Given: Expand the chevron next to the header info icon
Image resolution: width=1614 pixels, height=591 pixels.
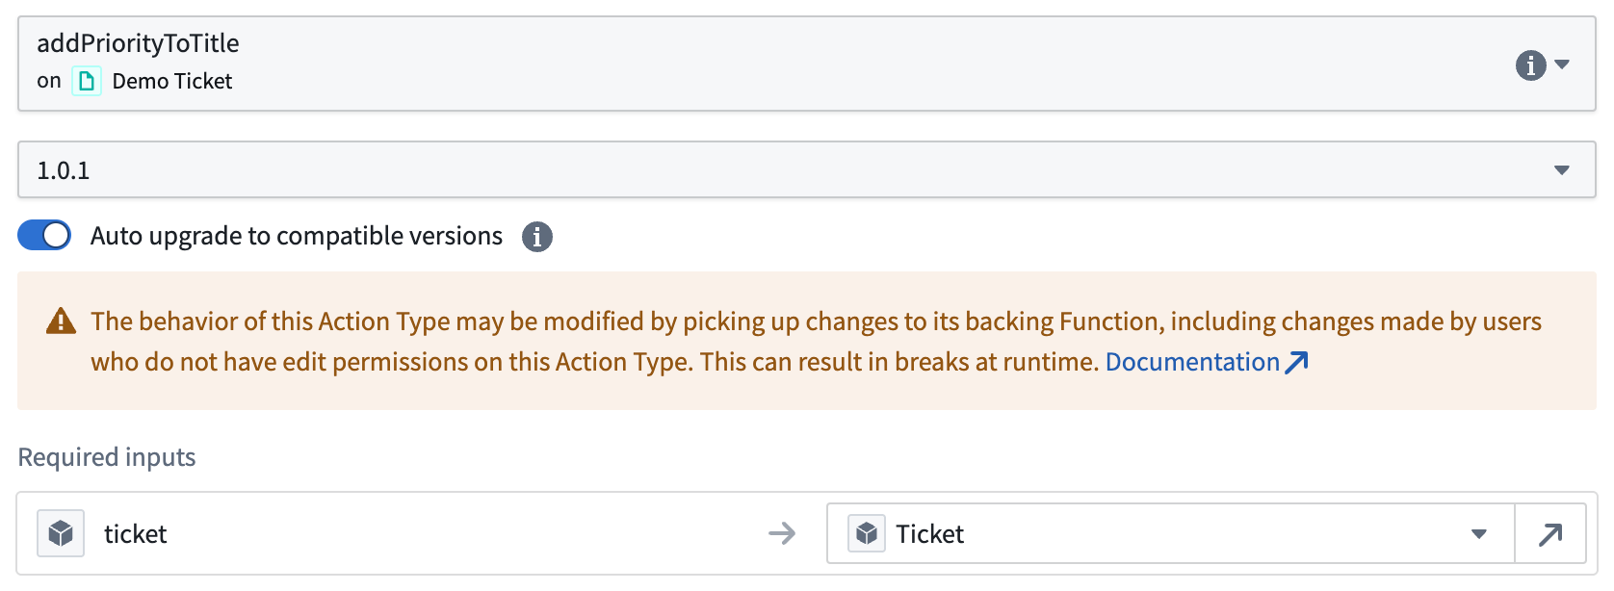Looking at the screenshot, I should coord(1561,66).
